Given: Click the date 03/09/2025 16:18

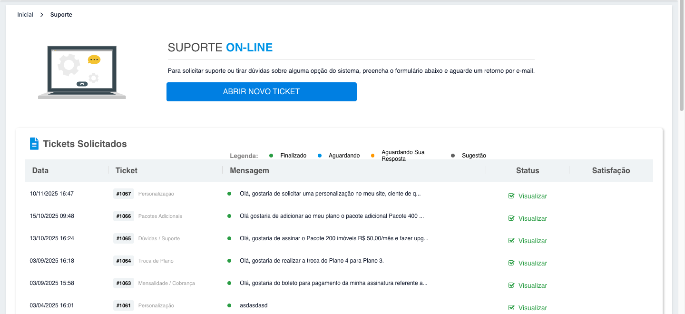Looking at the screenshot, I should point(52,261).
